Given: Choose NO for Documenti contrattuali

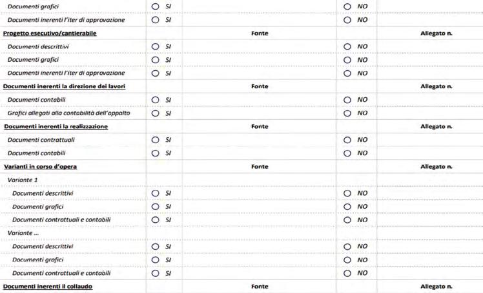Looking at the screenshot, I should click(347, 140).
